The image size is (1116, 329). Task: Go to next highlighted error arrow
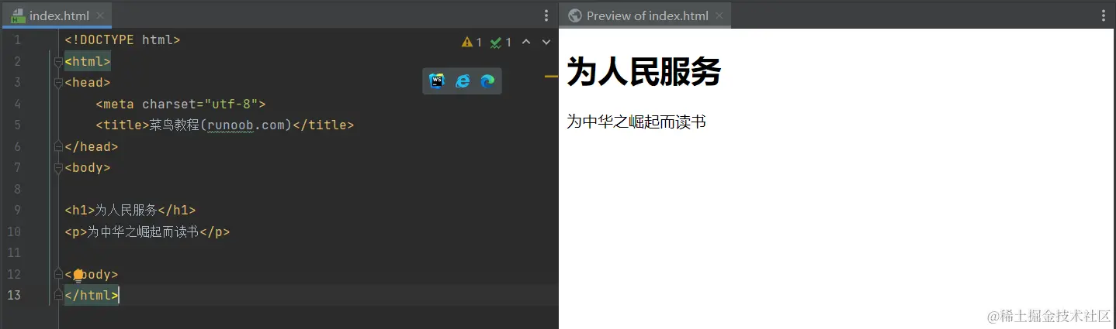pos(546,42)
